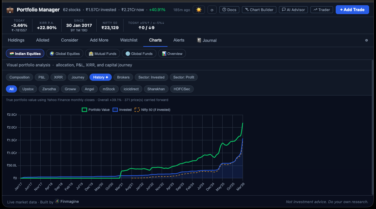Toggle Invested legend series visibility

122,110
